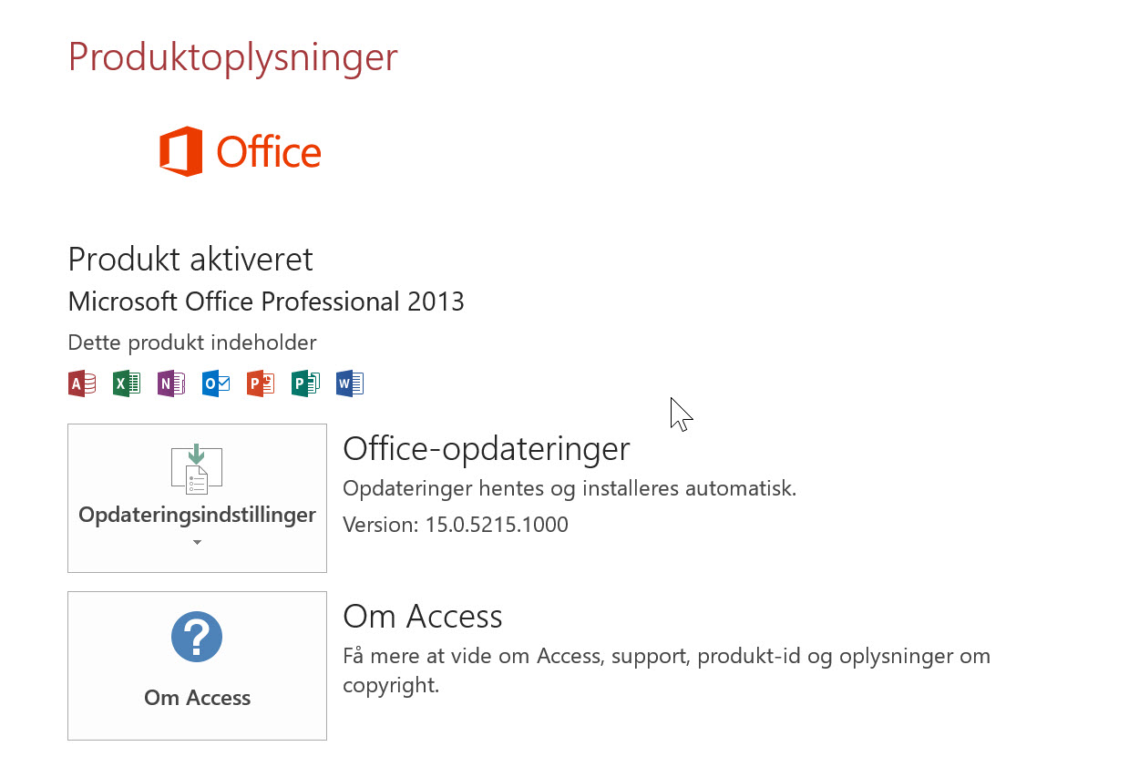Image resolution: width=1129 pixels, height=777 pixels.
Task: Click the green Excel icon
Action: click(127, 383)
